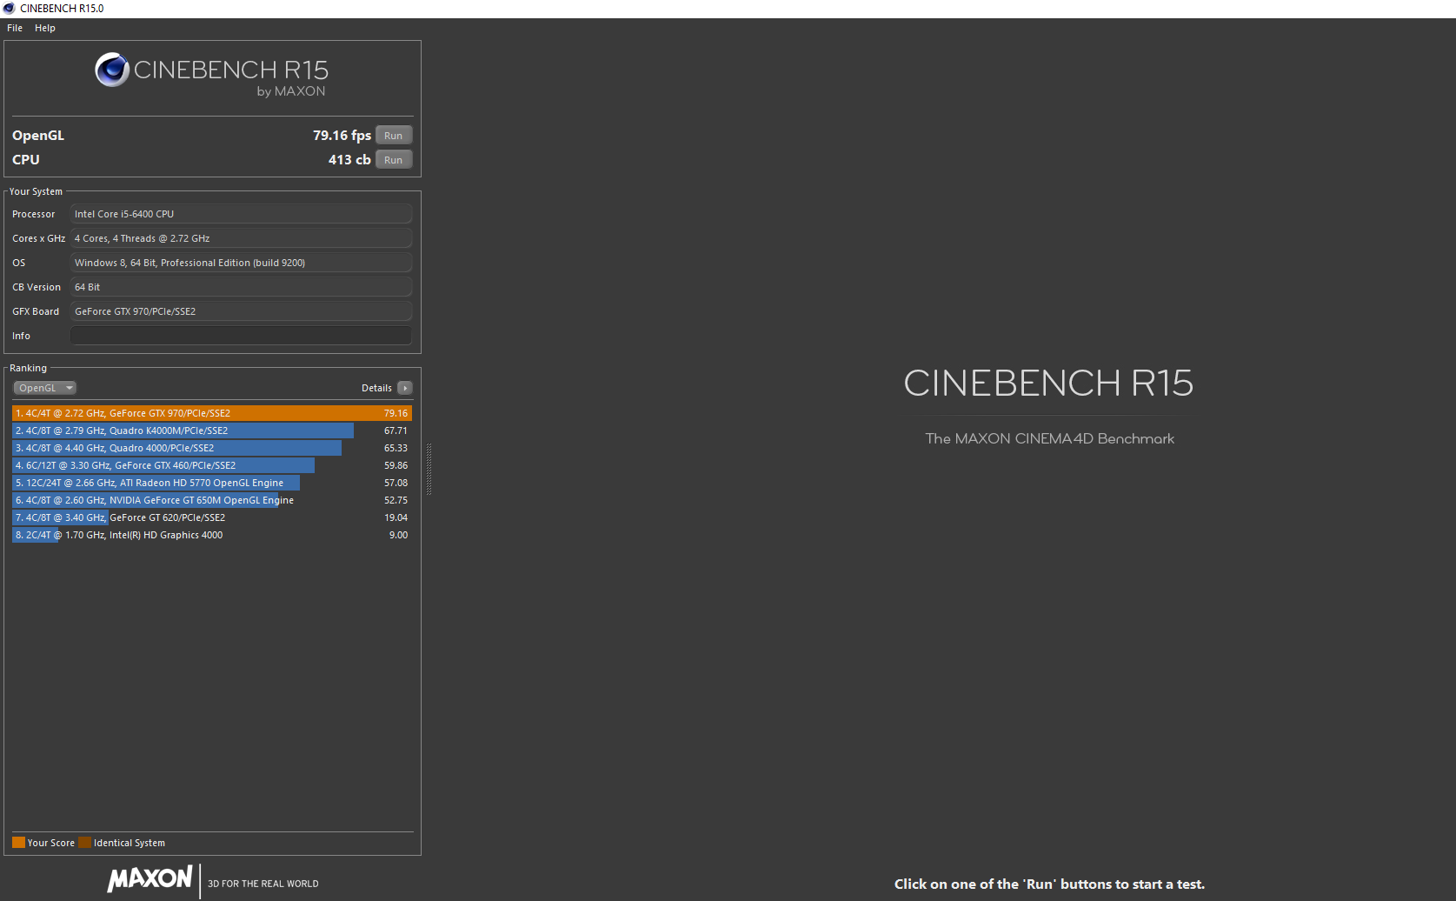The height and width of the screenshot is (901, 1456).
Task: Click the orange Your Score legend swatch
Action: point(18,842)
